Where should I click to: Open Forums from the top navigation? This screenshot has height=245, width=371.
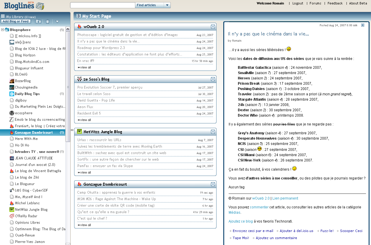tap(315, 3)
